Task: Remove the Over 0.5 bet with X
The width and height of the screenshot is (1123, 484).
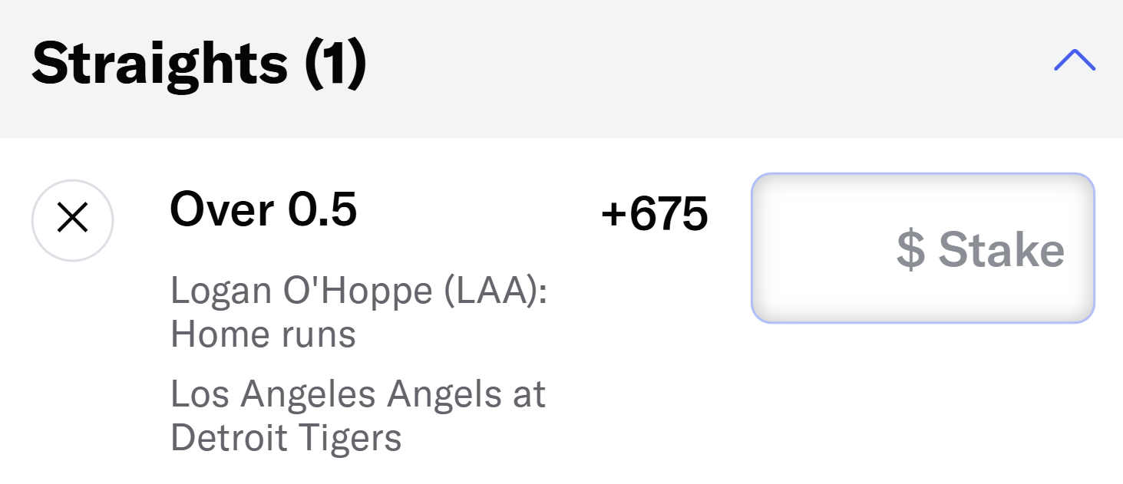Action: tap(73, 220)
